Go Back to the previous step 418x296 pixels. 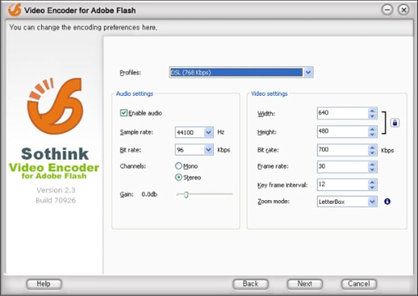250,284
